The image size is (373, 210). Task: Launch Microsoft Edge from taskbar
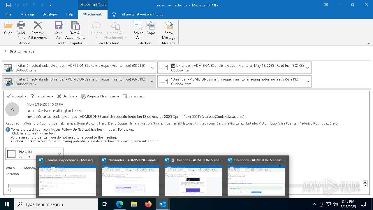point(120,204)
